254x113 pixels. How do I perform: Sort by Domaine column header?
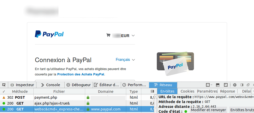(106, 92)
